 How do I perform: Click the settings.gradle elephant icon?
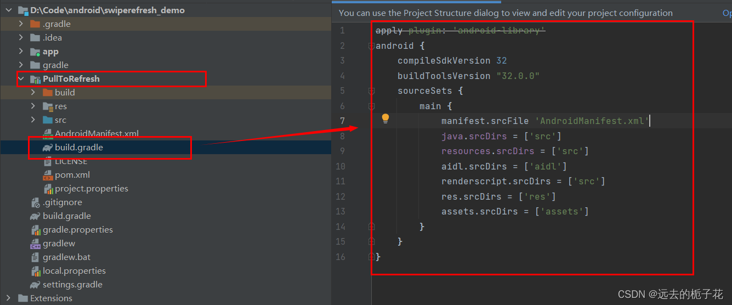click(35, 284)
